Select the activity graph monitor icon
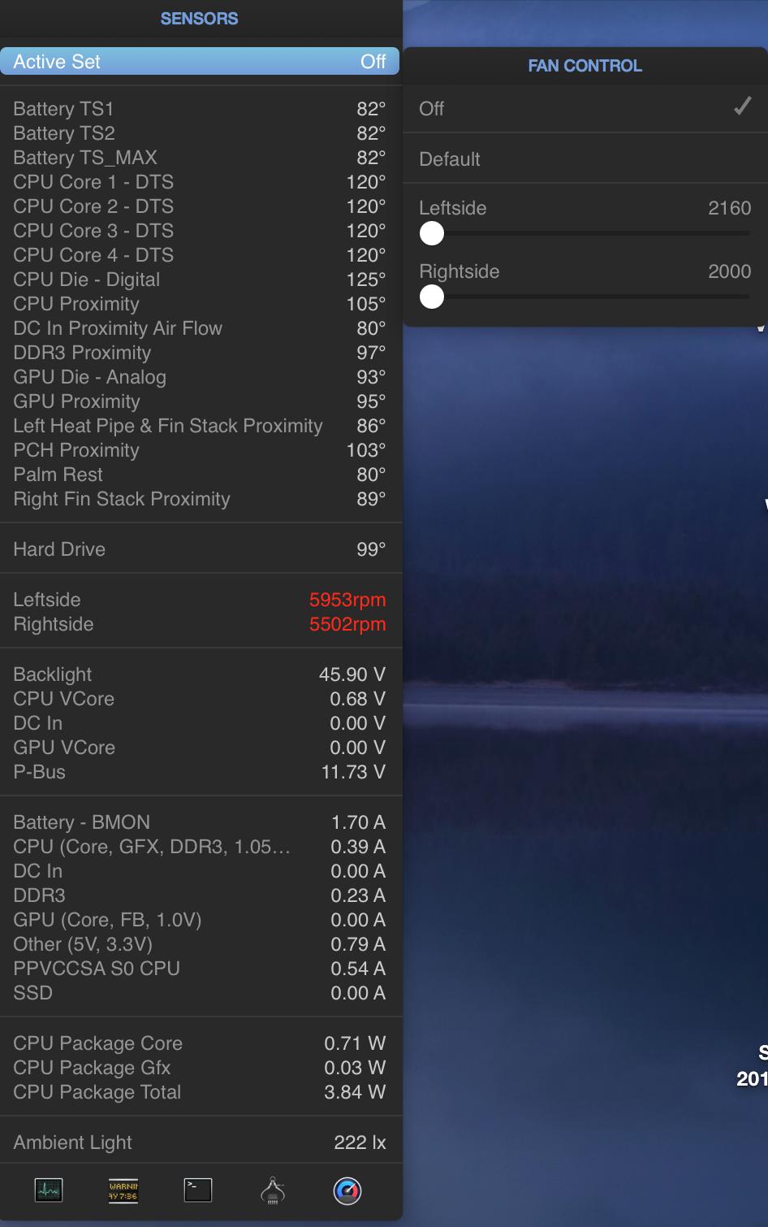The height and width of the screenshot is (1227, 768). 49,1192
